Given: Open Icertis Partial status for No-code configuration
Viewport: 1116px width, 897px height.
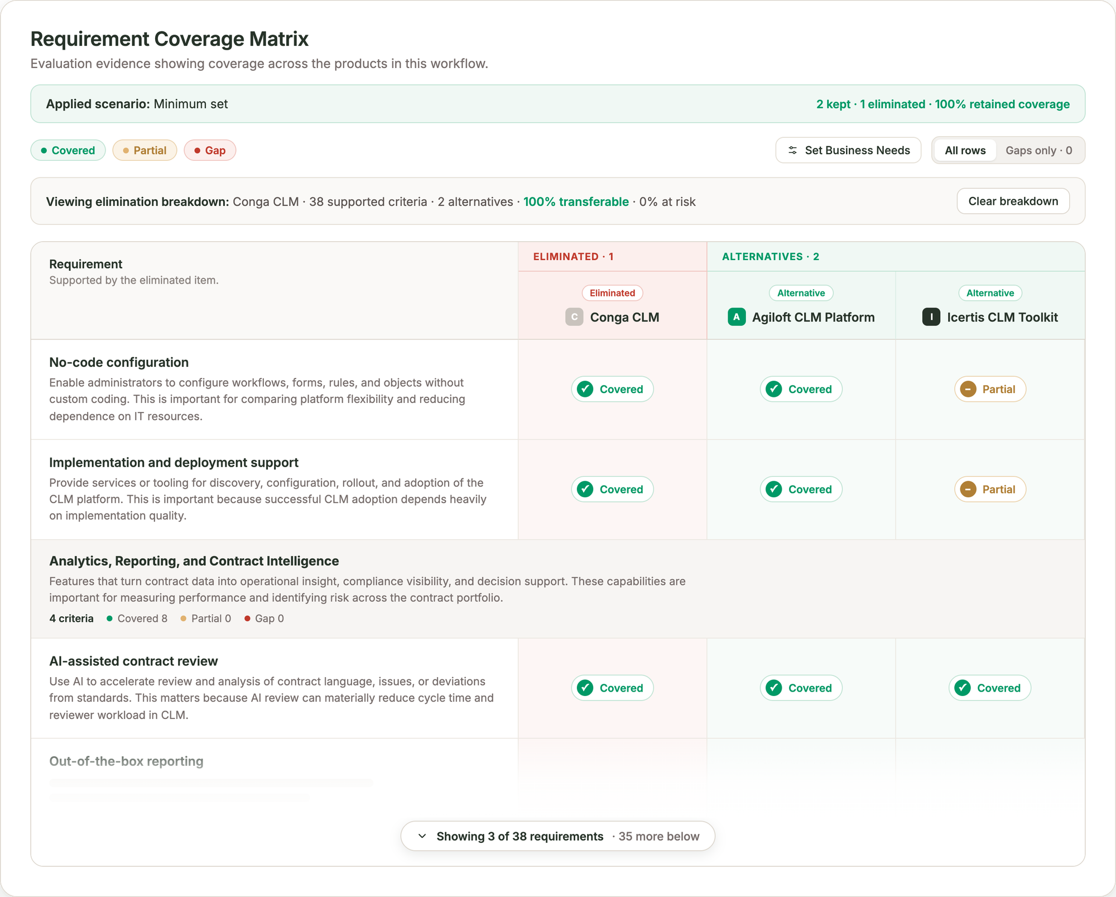Looking at the screenshot, I should 990,389.
